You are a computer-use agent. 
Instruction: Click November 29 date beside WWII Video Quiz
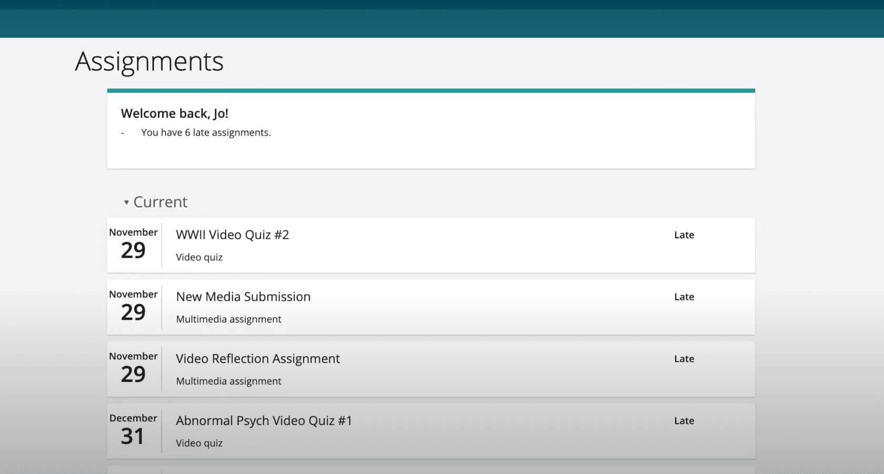click(133, 245)
